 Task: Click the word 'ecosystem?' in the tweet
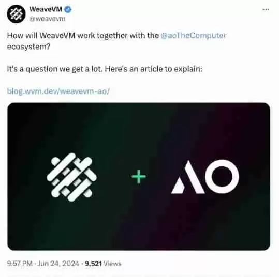click(x=28, y=47)
